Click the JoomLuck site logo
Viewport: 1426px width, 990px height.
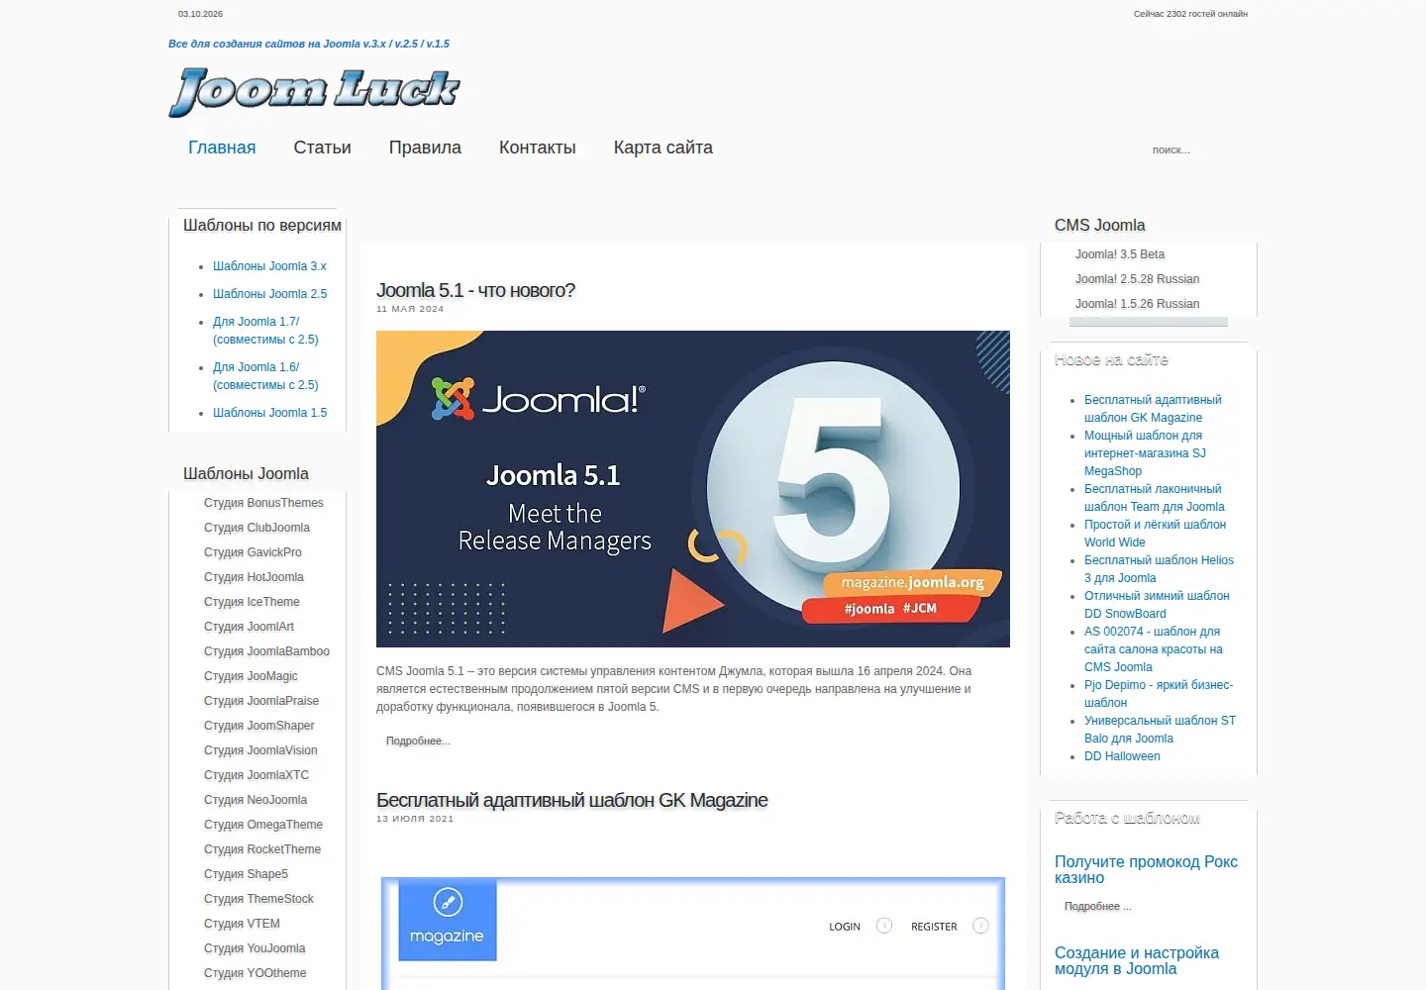[314, 92]
